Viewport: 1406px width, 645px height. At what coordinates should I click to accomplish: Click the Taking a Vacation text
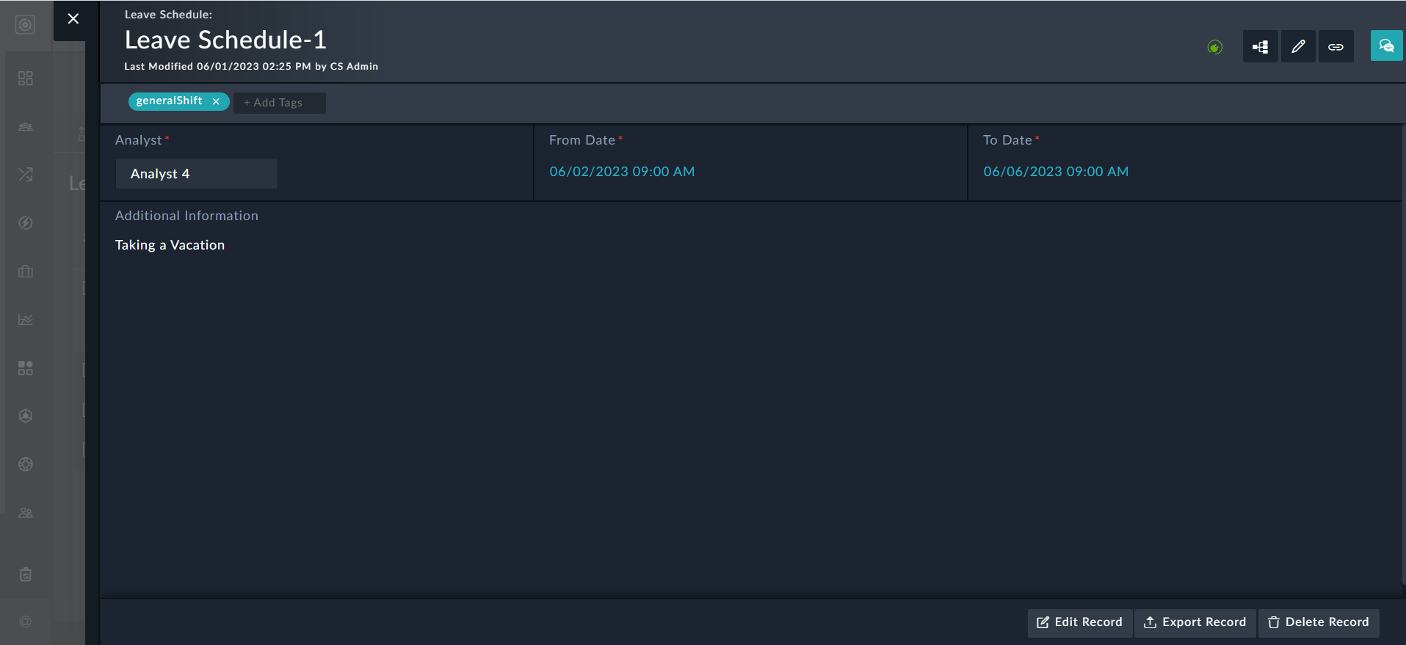[170, 245]
